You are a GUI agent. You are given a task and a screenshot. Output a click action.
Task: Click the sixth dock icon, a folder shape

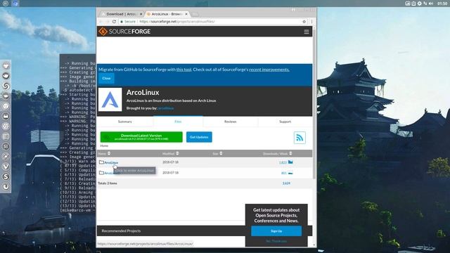click(6, 116)
